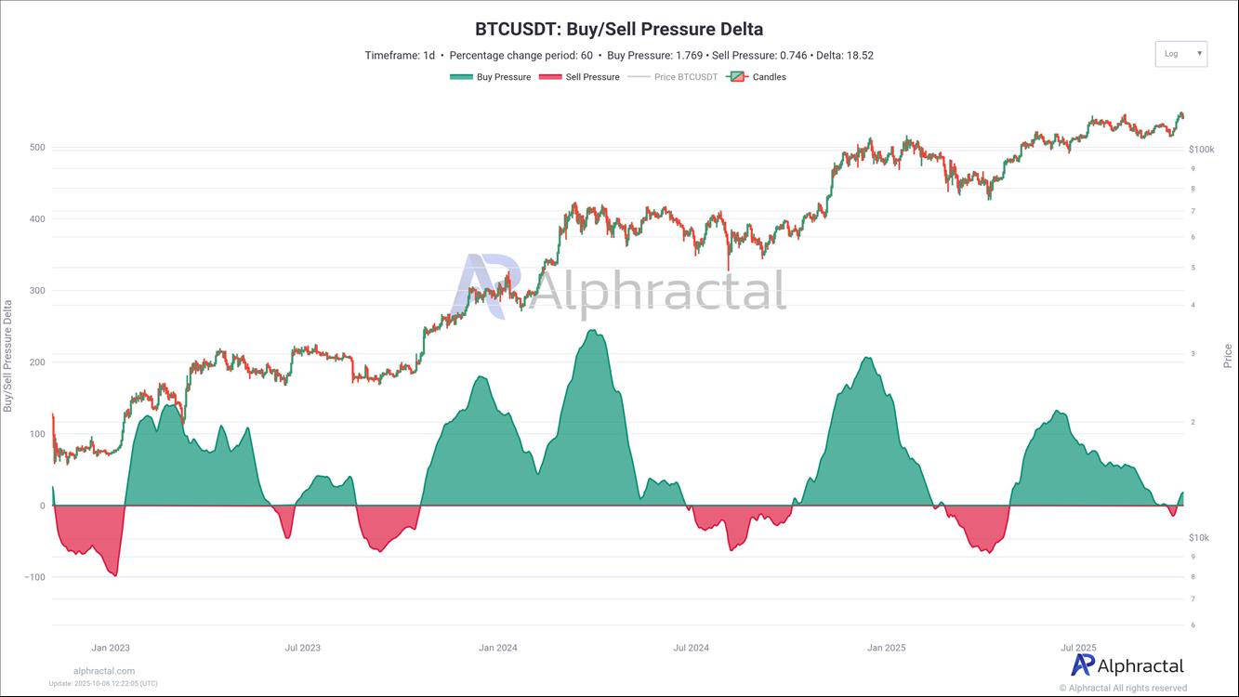Click the green Buy Pressure legend swatch
This screenshot has height=697, width=1239.
point(461,77)
